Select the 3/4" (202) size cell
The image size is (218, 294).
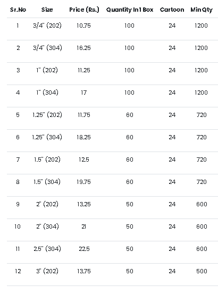point(47,26)
